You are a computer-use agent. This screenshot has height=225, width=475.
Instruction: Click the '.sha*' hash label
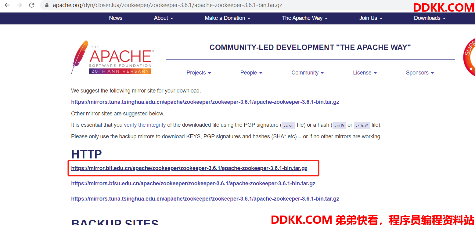point(362,125)
